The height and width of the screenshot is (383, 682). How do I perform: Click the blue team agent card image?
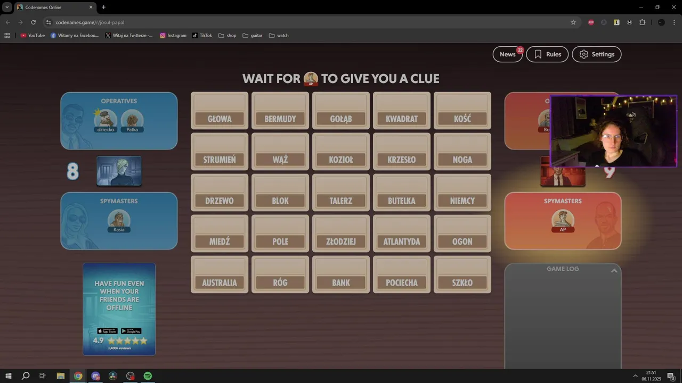(x=119, y=171)
